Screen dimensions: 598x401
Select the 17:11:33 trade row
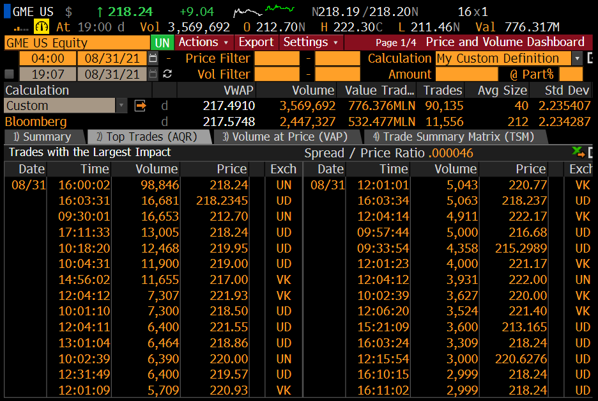click(153, 232)
